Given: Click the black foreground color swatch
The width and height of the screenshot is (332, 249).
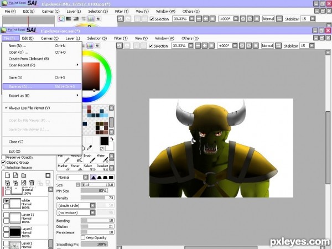Looking at the screenshot, I should click(x=104, y=141).
